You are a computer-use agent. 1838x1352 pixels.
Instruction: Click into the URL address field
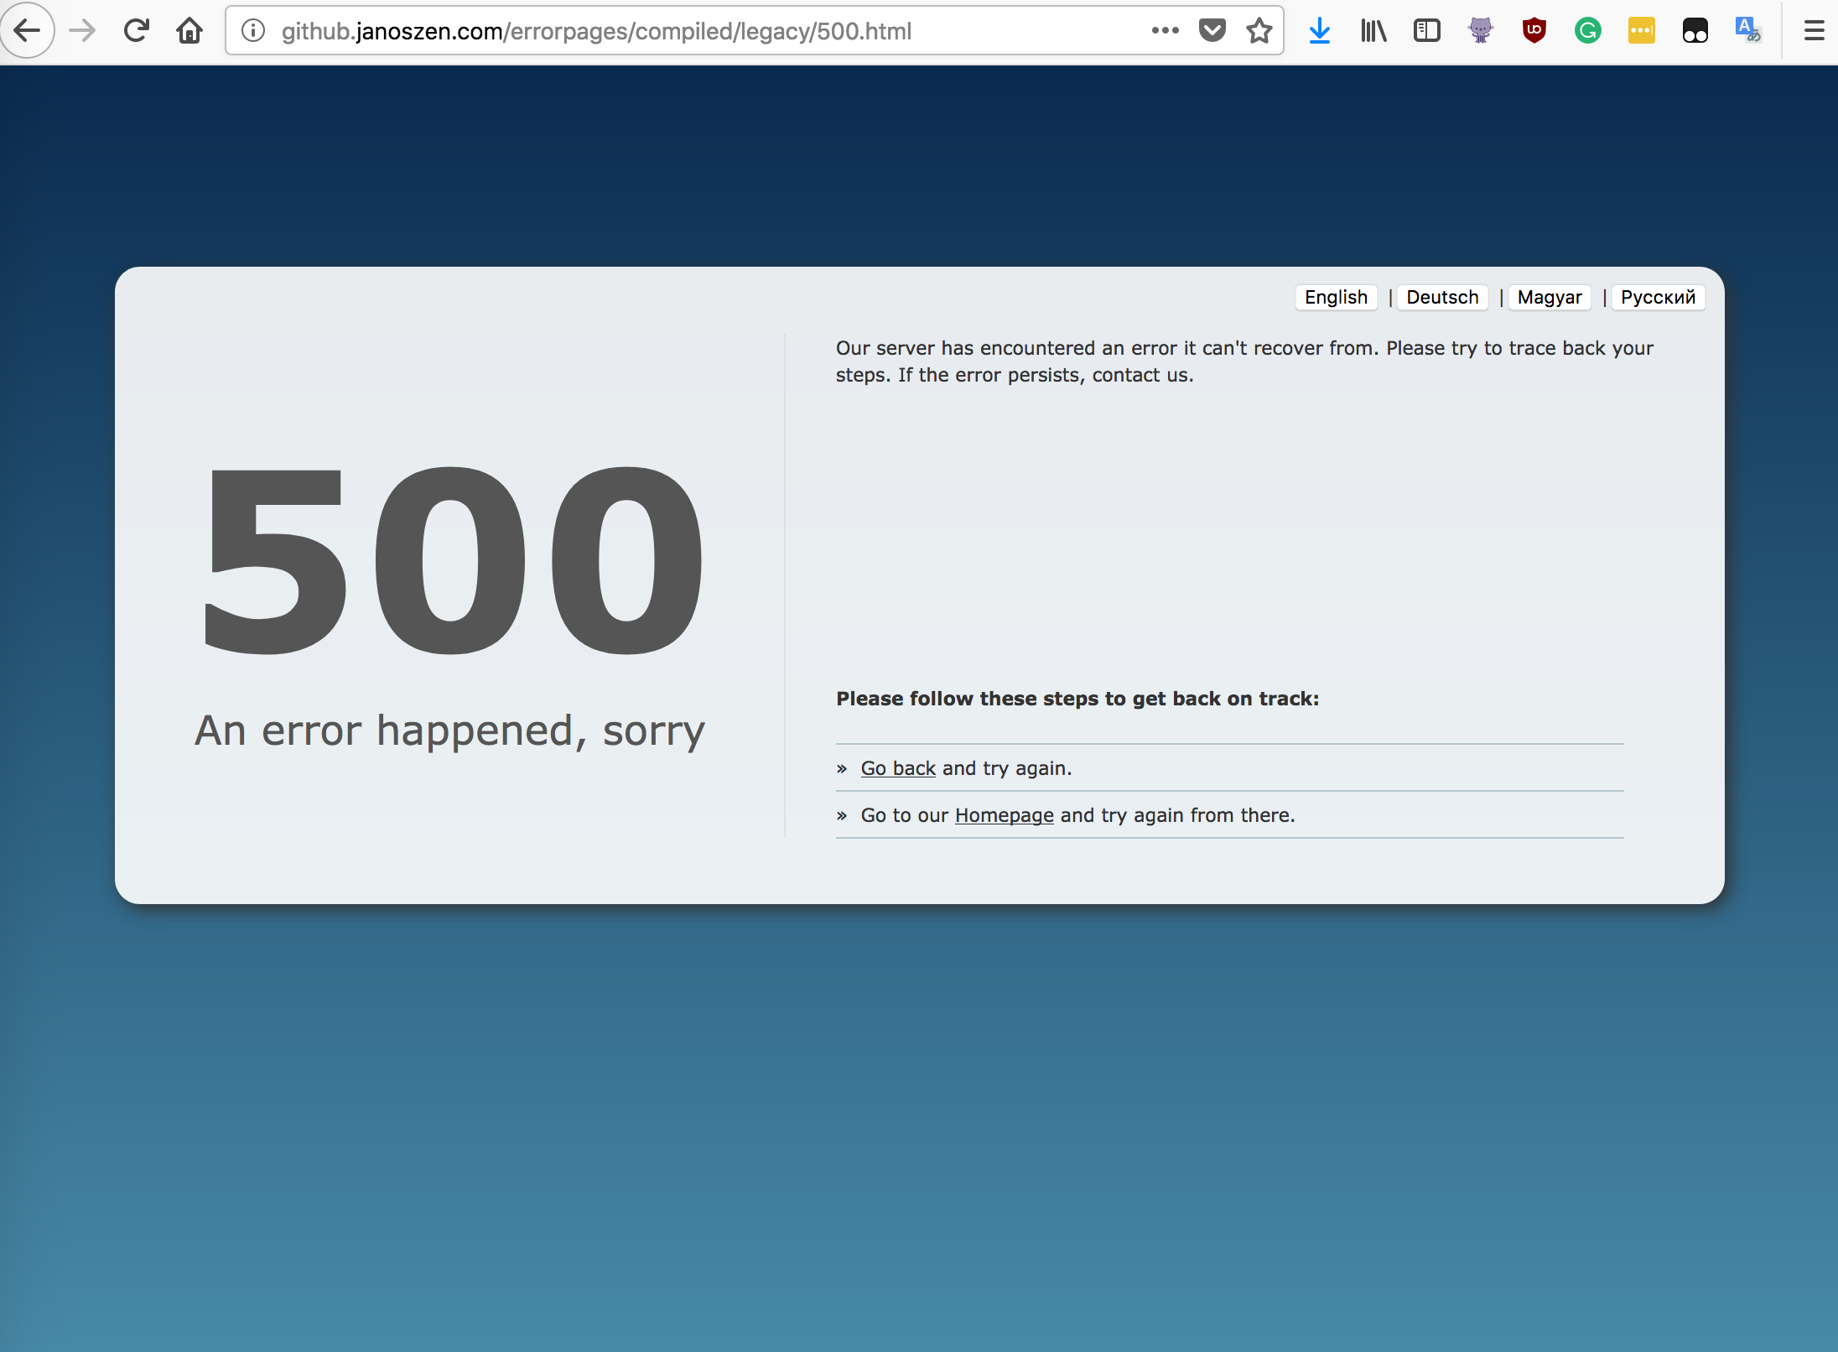point(671,31)
